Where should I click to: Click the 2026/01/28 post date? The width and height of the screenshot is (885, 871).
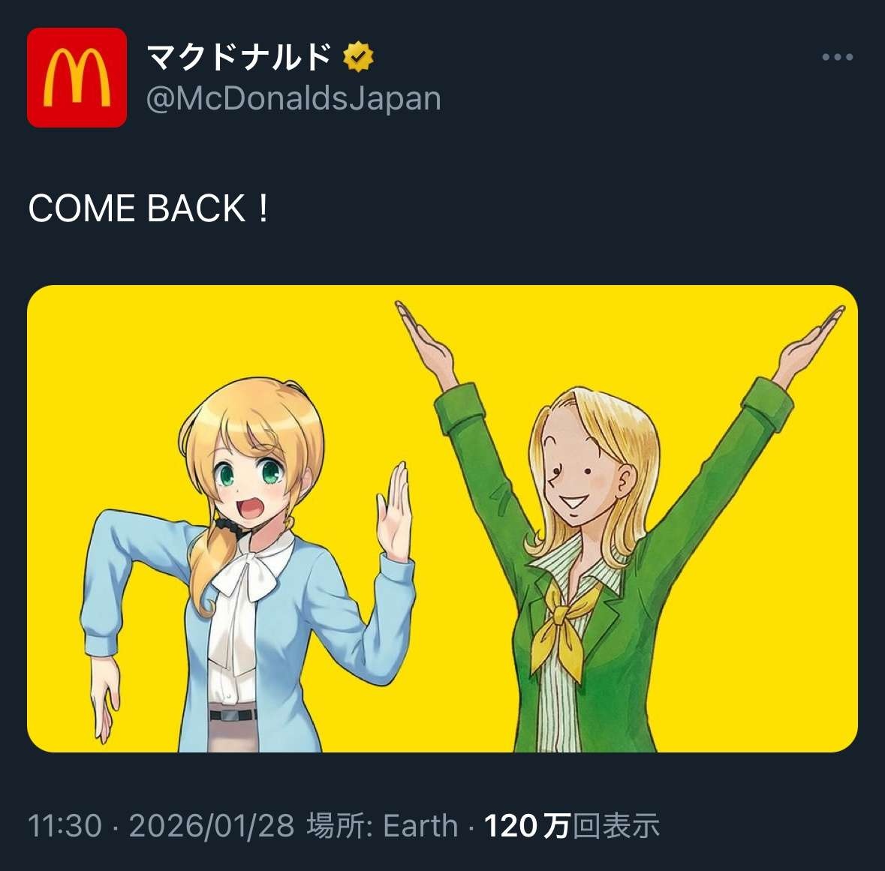coord(212,826)
